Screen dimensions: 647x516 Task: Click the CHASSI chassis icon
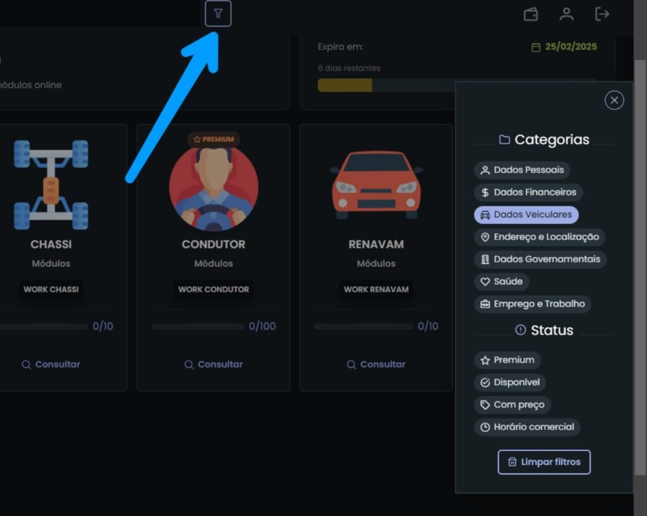tap(51, 184)
